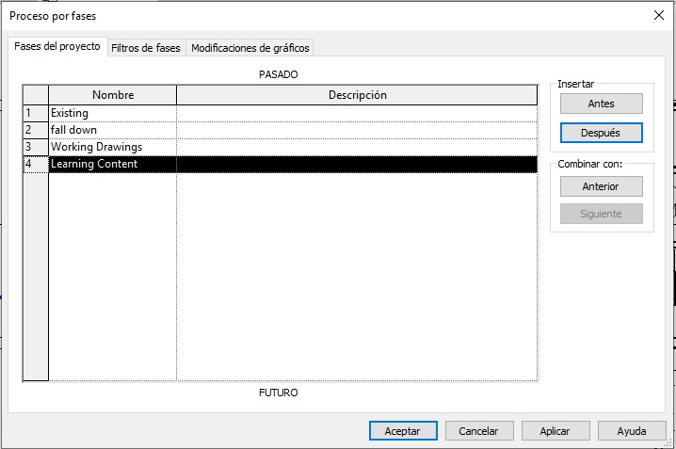The width and height of the screenshot is (676, 449).
Task: Click the Antes insert button
Action: [601, 104]
